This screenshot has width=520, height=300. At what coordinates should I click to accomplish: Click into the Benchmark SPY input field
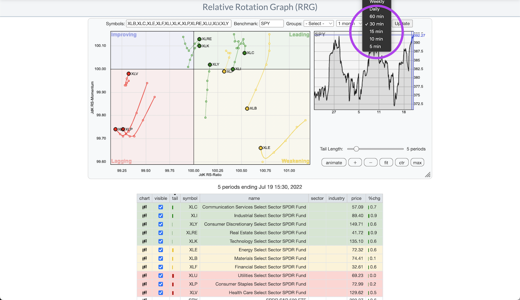point(271,24)
